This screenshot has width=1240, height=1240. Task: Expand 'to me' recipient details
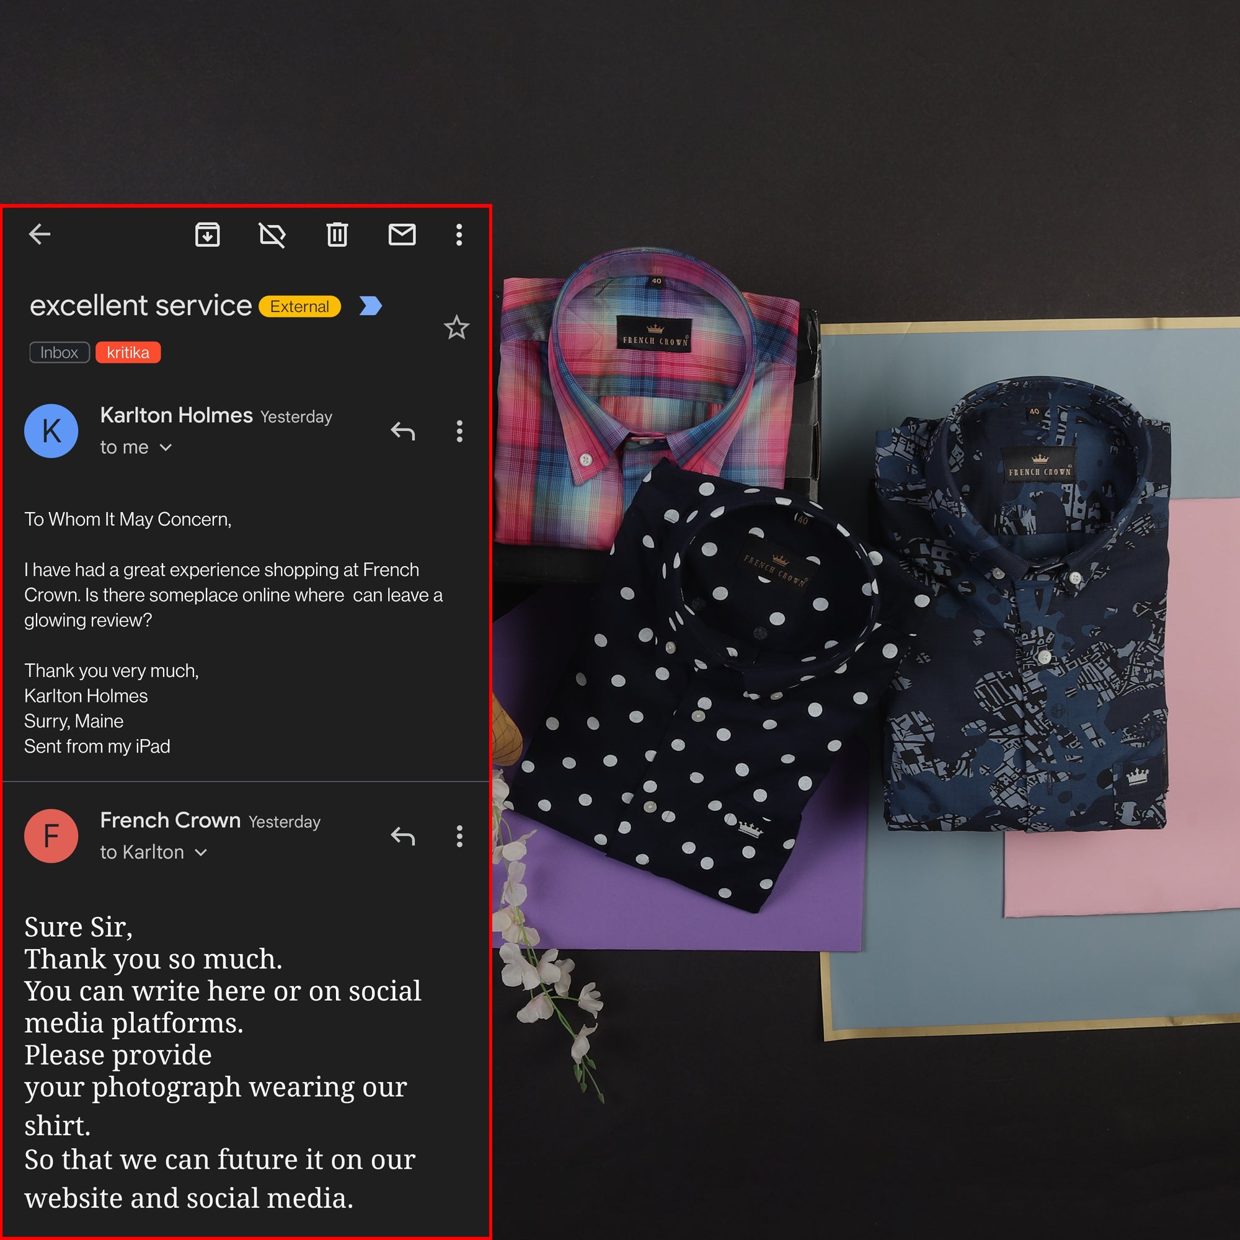[x=166, y=448]
